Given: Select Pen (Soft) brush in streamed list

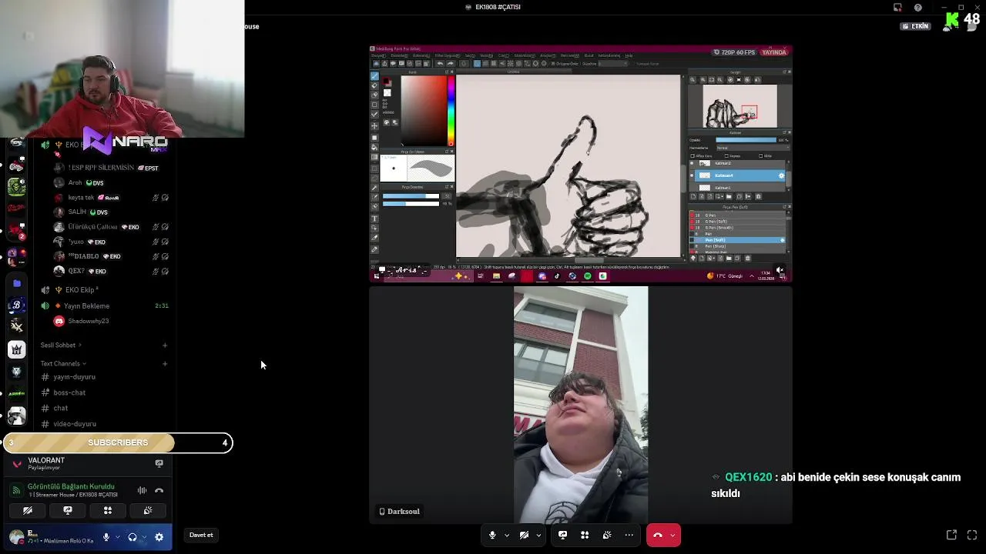Looking at the screenshot, I should 739,240.
